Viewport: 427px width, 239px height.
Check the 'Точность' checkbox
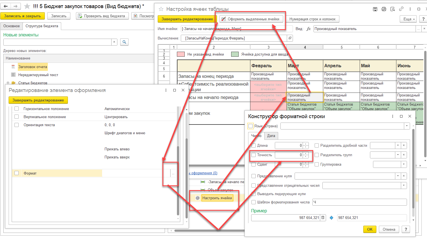(254, 155)
